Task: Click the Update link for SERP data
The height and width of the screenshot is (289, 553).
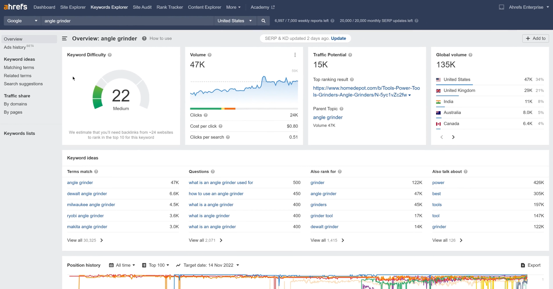Action: [x=338, y=39]
